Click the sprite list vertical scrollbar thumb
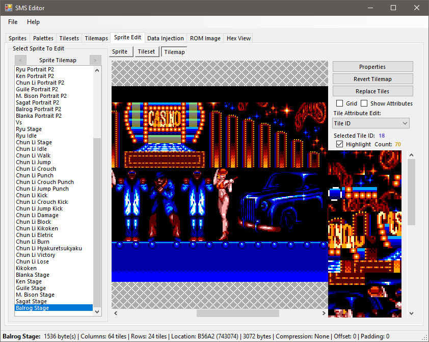Screen dimensions: 429x342 pos(97,222)
